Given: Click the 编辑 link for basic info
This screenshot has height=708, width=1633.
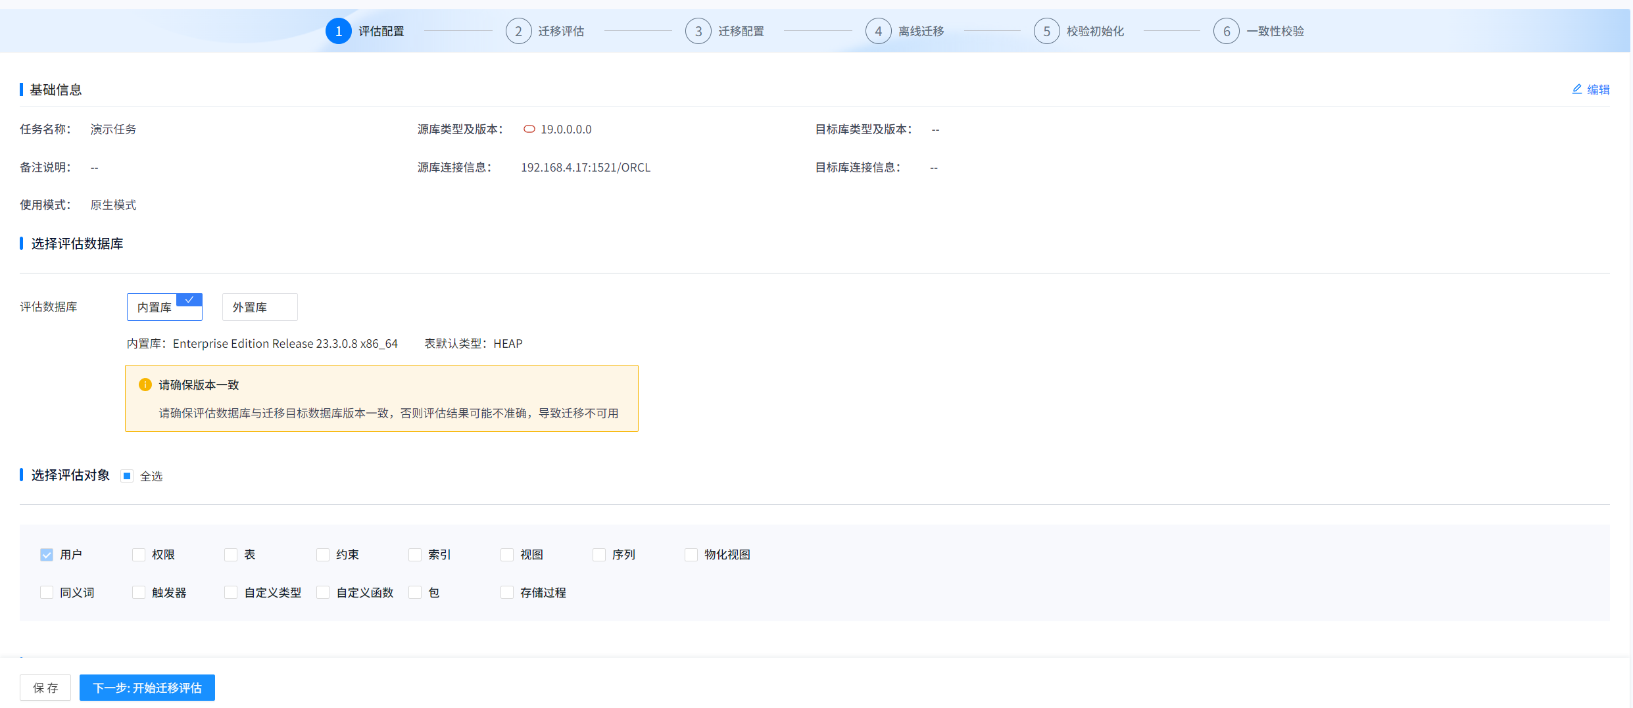Looking at the screenshot, I should 1590,89.
